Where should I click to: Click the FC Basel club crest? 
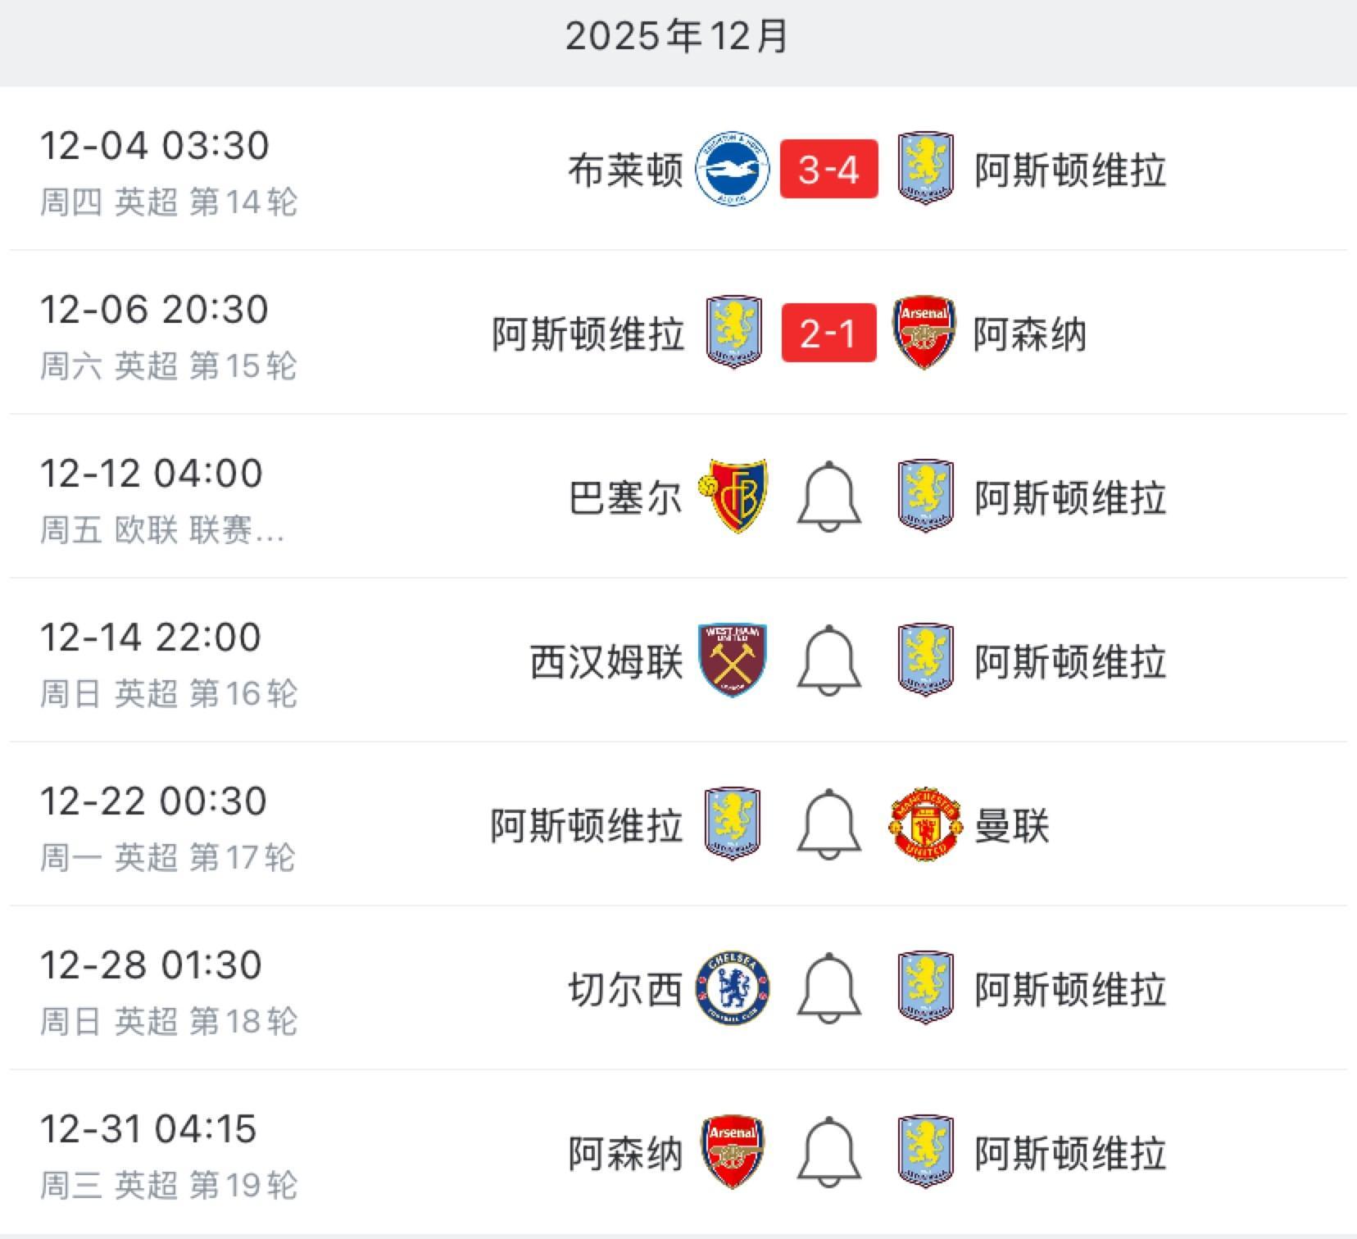(733, 497)
